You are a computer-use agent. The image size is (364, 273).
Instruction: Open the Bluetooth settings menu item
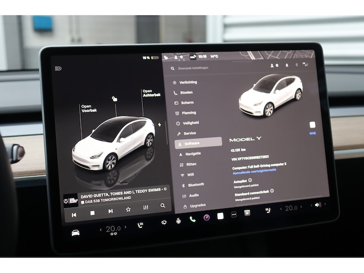pos(195,185)
